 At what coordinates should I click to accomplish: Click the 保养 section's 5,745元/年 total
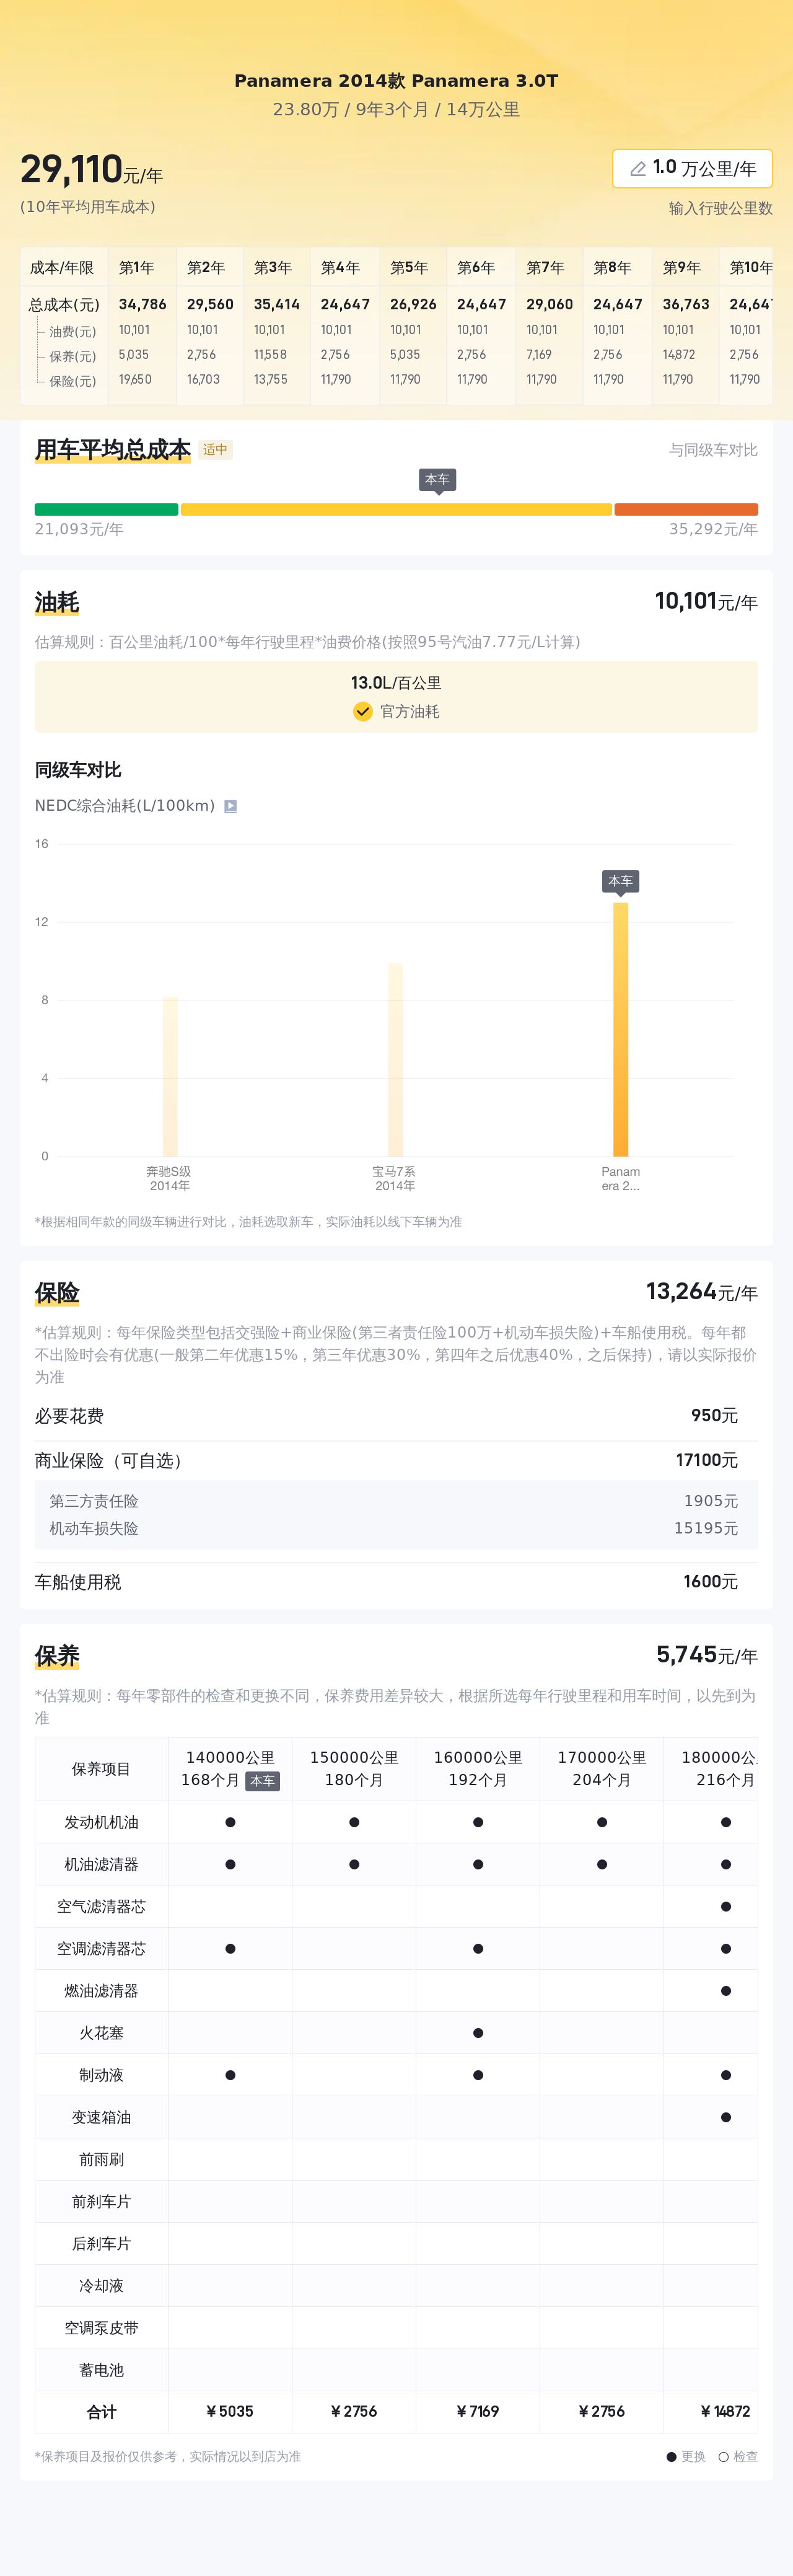click(x=707, y=1655)
